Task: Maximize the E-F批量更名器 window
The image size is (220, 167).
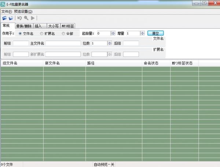Action: click(x=204, y=3)
